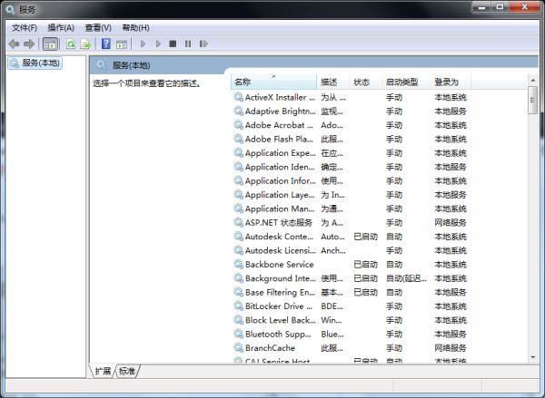Screen dimensions: 545x398
Task: Open the 查看(V) menu
Action: pos(98,28)
